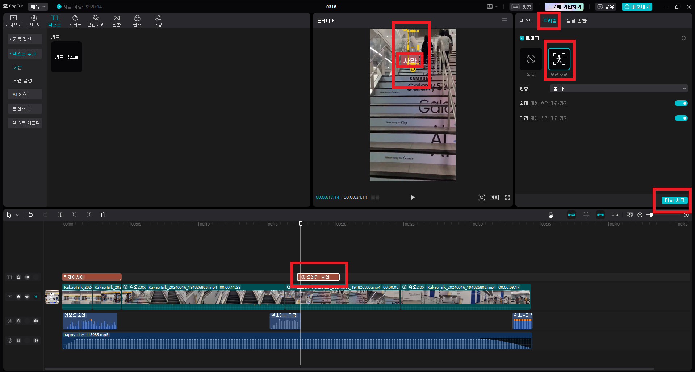Viewport: 695px width, 372px height.
Task: Toggle 확대 개체 추적 따라가기 switch
Action: pyautogui.click(x=681, y=103)
